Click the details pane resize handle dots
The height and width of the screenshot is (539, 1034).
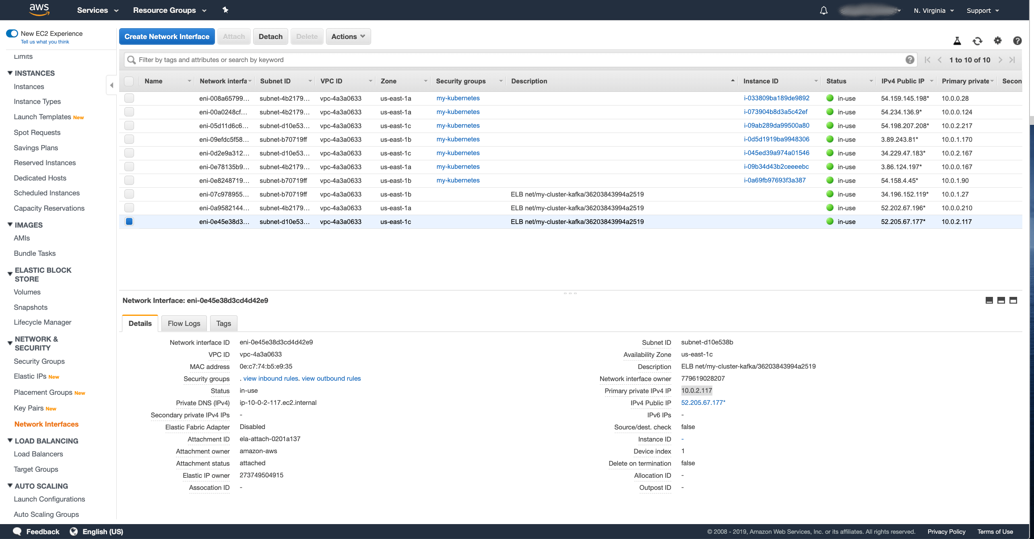point(570,293)
